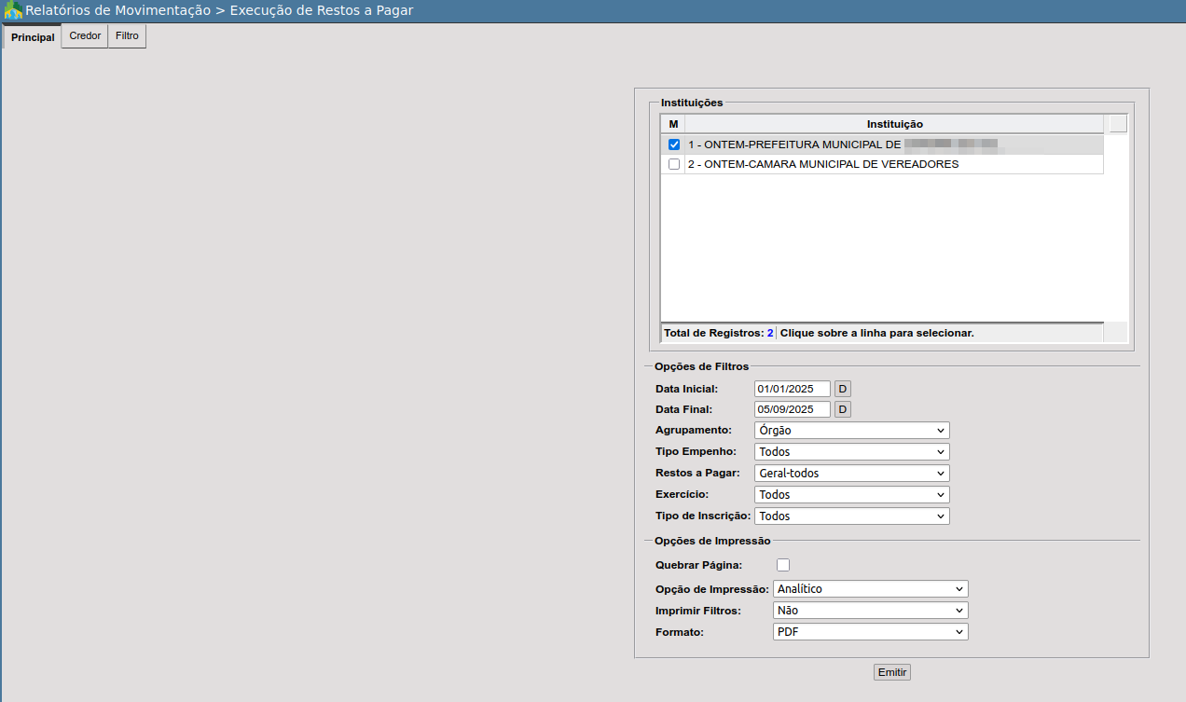Enable the Quebrar Página checkbox
The image size is (1186, 702).
pyautogui.click(x=783, y=565)
